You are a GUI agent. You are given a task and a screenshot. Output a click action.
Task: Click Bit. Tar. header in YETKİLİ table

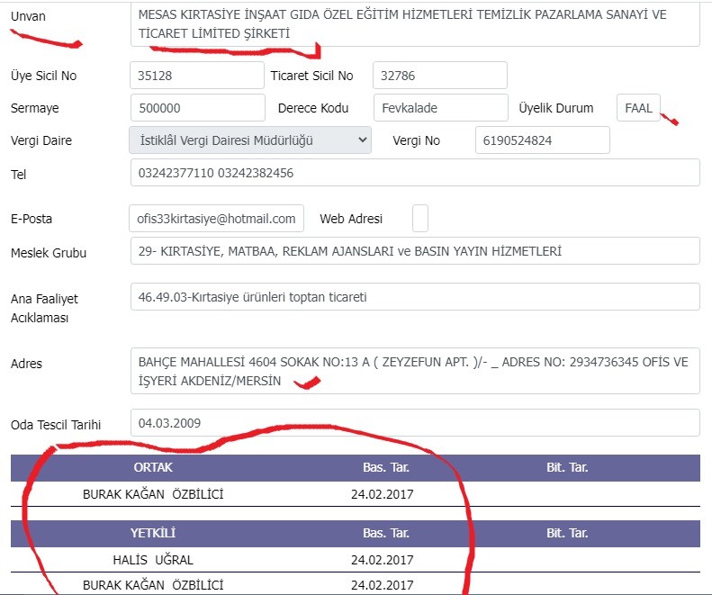point(567,533)
